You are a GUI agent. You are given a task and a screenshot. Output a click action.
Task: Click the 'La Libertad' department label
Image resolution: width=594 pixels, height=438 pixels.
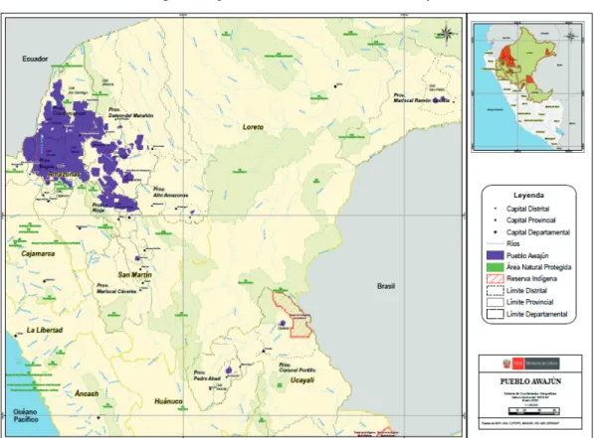click(45, 330)
